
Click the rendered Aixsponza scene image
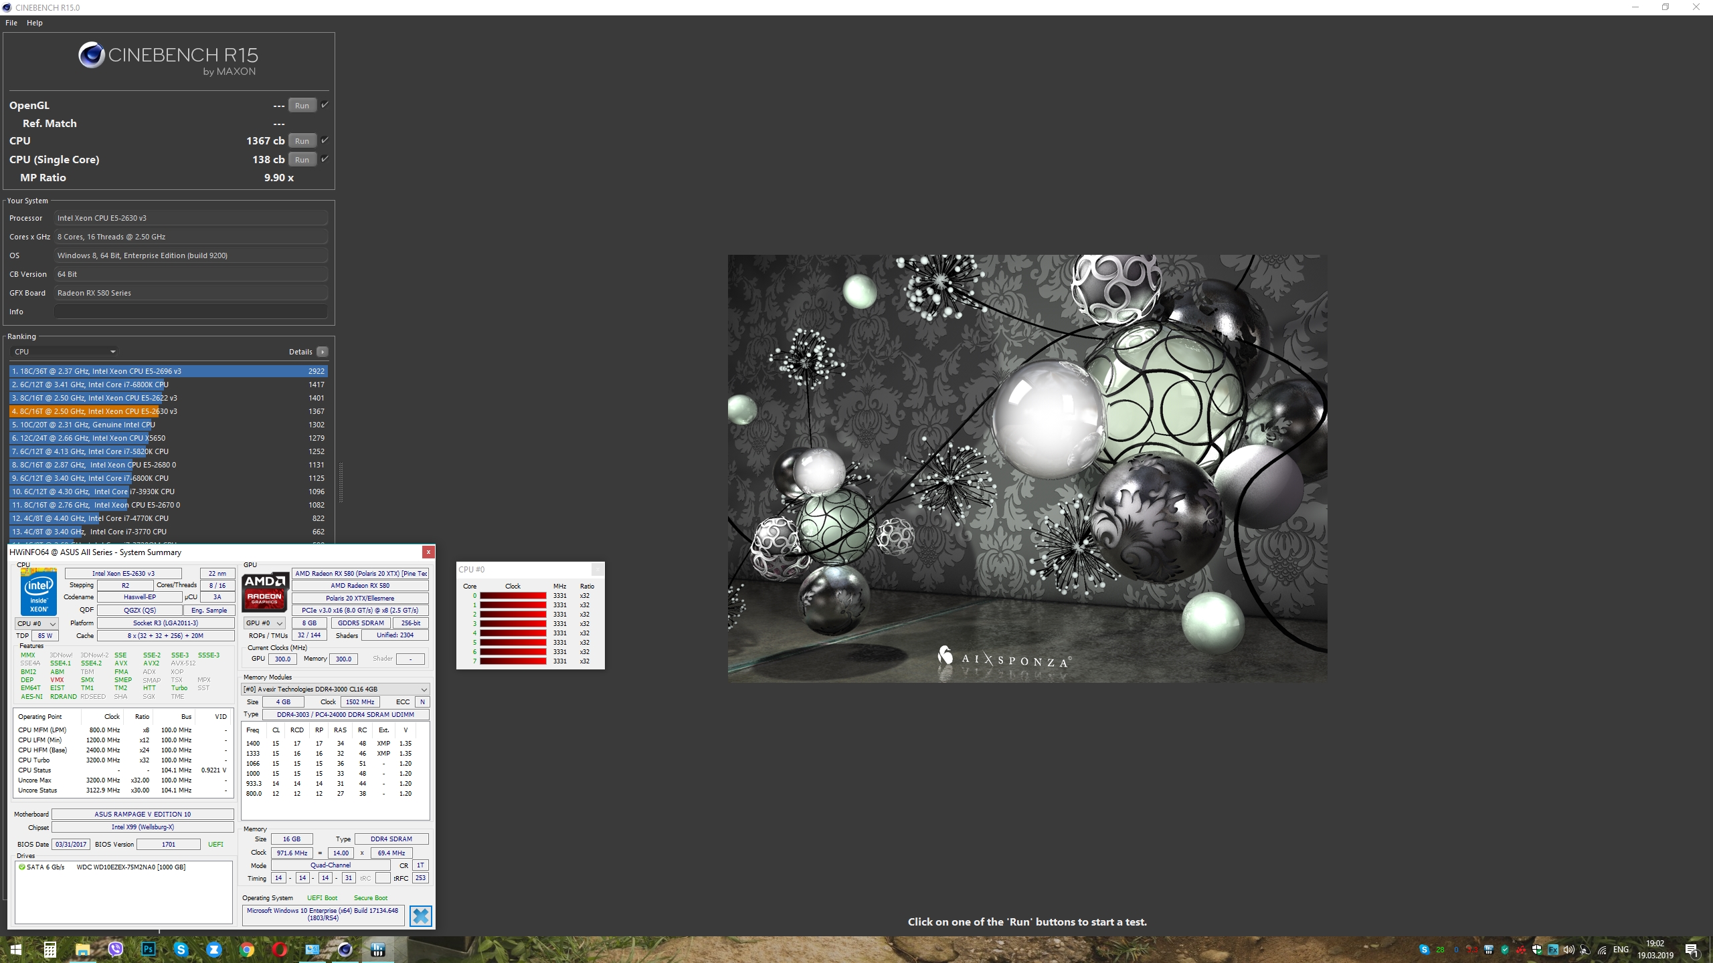pyautogui.click(x=1027, y=468)
